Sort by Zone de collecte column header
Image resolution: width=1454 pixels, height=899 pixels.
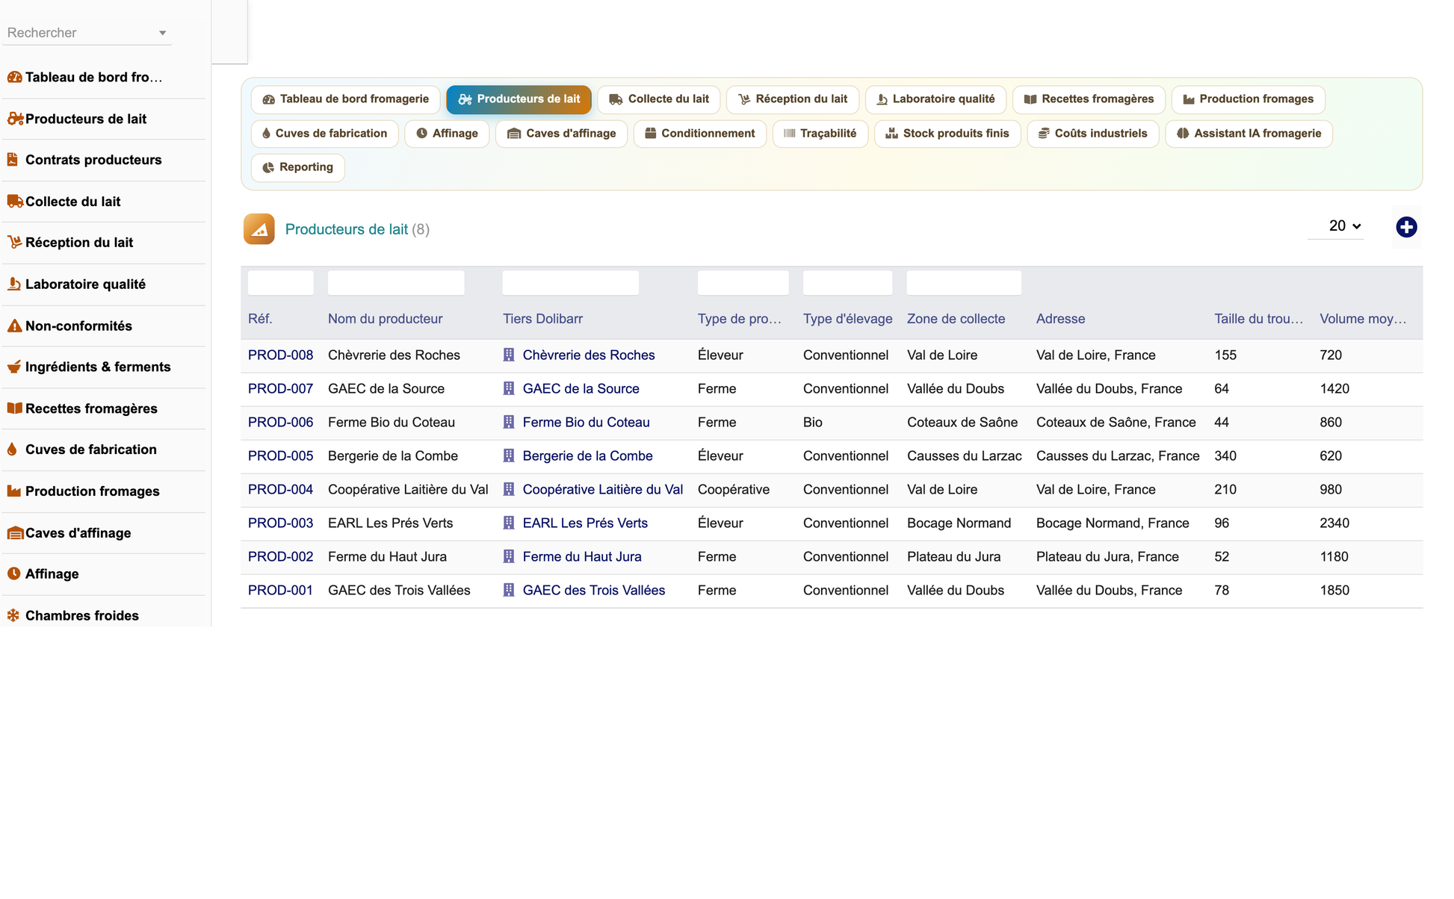(956, 319)
